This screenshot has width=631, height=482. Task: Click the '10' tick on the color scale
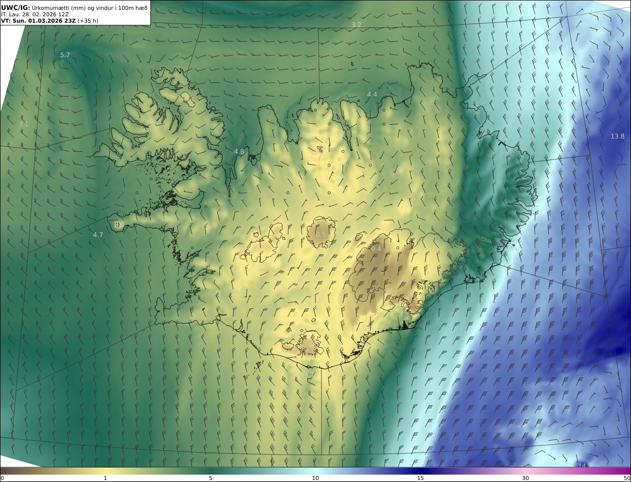pos(315,479)
